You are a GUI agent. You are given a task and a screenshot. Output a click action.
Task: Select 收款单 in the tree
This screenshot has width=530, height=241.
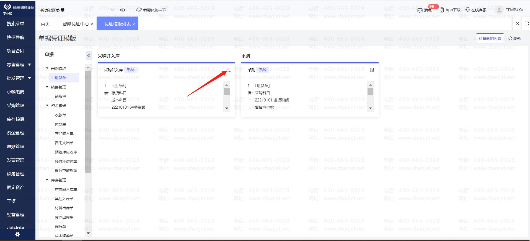[x=60, y=115]
